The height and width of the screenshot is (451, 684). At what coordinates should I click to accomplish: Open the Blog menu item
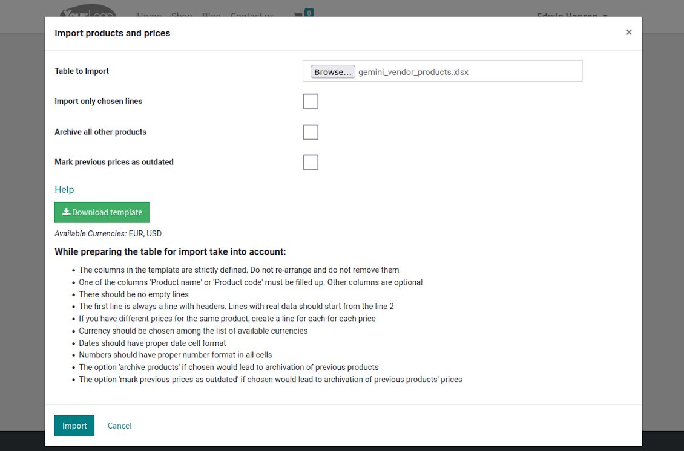211,15
